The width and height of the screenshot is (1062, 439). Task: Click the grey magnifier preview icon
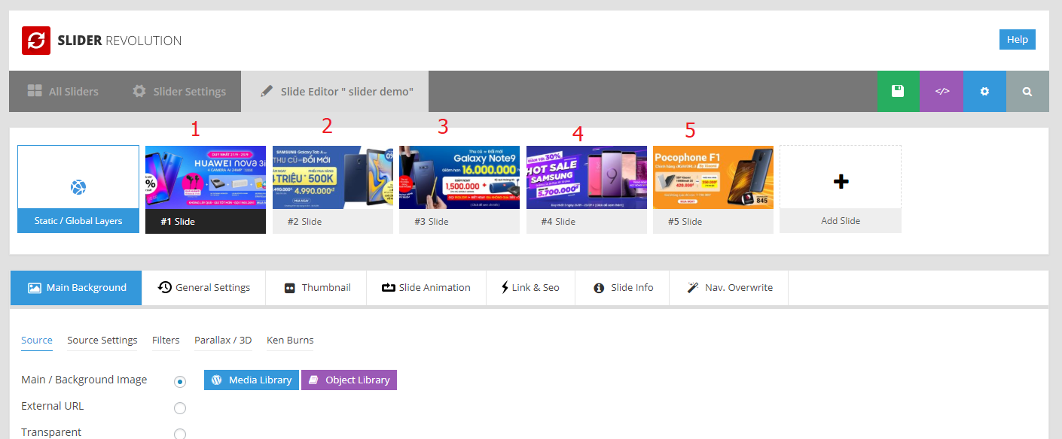(1027, 91)
